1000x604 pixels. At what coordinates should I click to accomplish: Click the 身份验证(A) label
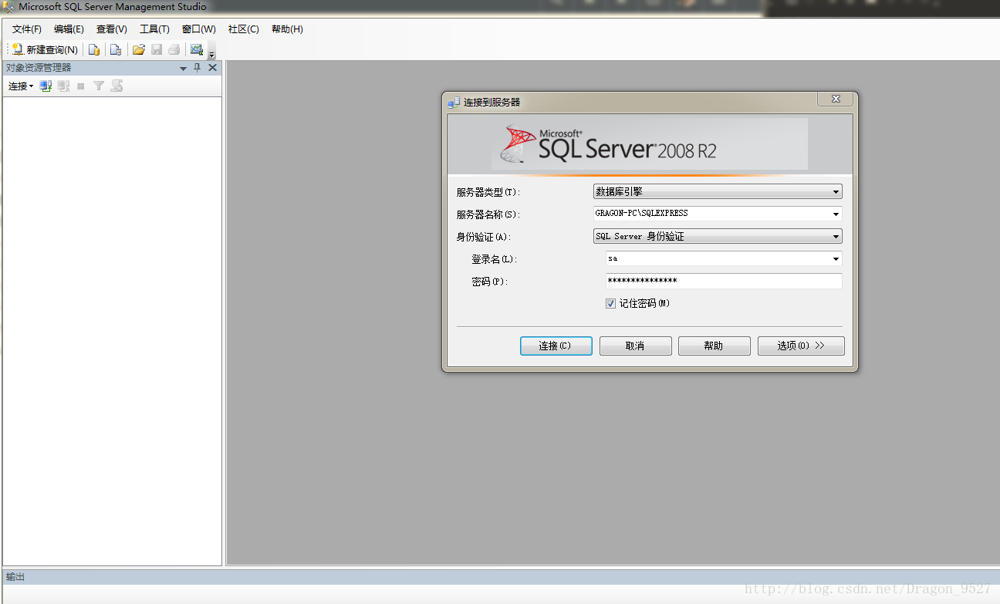[x=484, y=237]
